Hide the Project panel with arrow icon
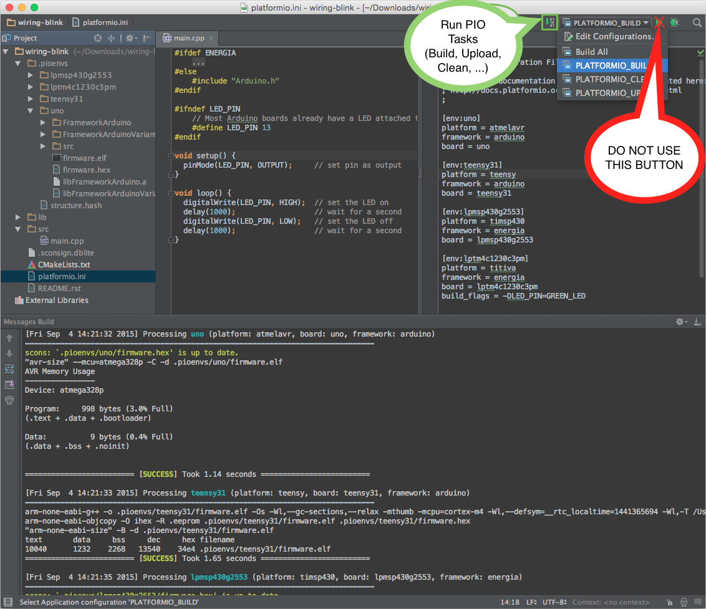 pos(147,38)
